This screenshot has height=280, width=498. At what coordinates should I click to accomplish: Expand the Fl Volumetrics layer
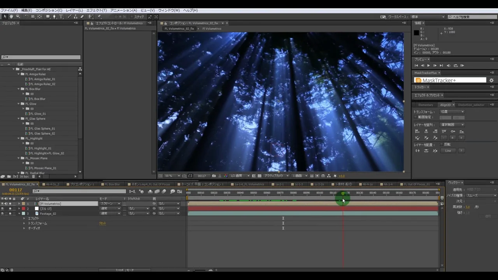(19, 204)
